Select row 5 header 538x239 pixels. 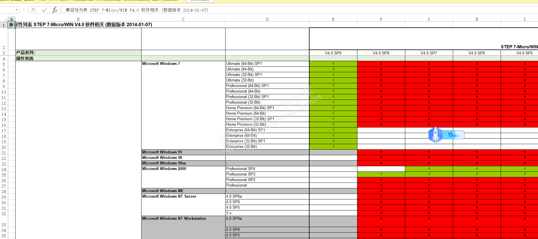pyautogui.click(x=4, y=64)
